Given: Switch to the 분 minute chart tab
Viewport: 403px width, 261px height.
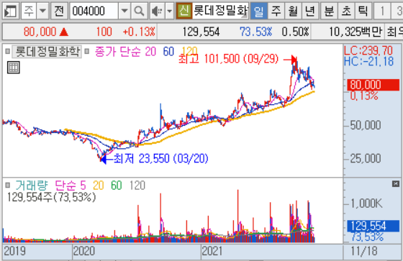Looking at the screenshot, I should click(x=329, y=11).
